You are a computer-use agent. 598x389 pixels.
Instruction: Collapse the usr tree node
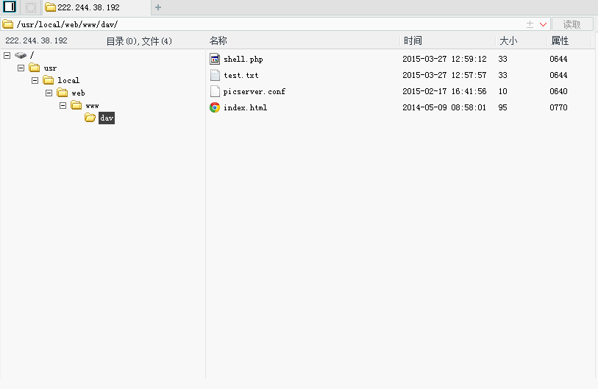click(21, 68)
